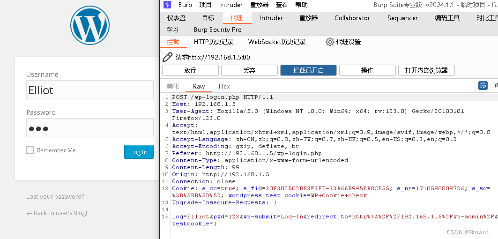Click the gear icon for proxy settings
Viewport: 498px width, 239px height.
[x=330, y=42]
